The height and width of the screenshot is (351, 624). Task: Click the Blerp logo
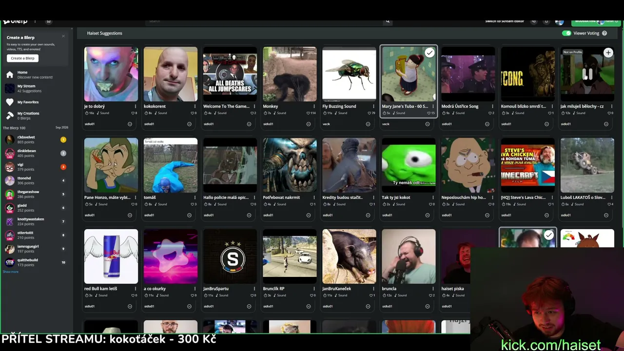coord(15,21)
